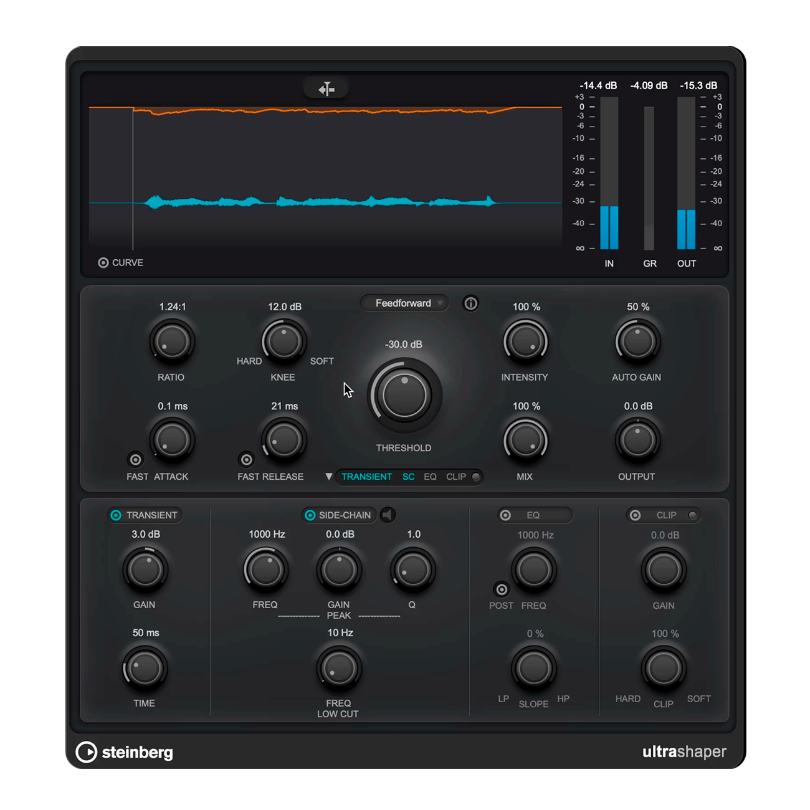Click the RATIO value field showing 1.24:1
810x810 pixels.
tap(173, 307)
